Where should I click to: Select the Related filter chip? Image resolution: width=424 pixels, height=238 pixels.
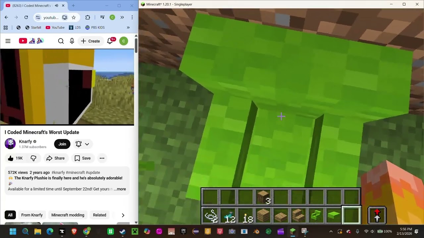99,215
